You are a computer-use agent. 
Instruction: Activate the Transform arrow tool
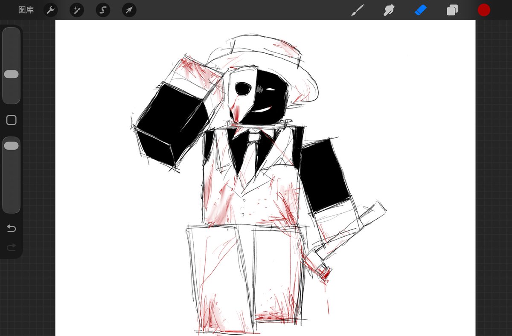129,10
